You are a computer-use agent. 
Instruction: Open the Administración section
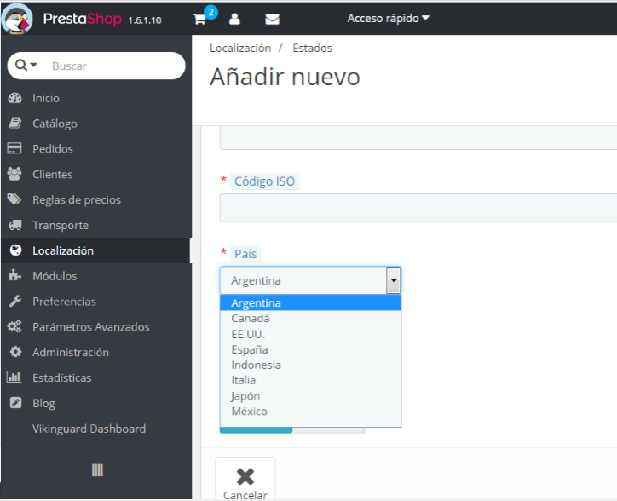tap(71, 352)
